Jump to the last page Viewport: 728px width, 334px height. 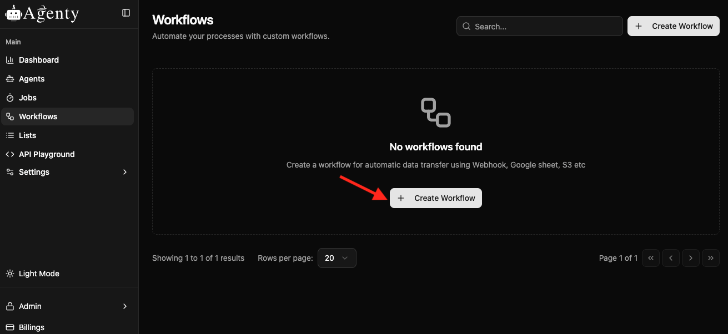click(x=711, y=258)
